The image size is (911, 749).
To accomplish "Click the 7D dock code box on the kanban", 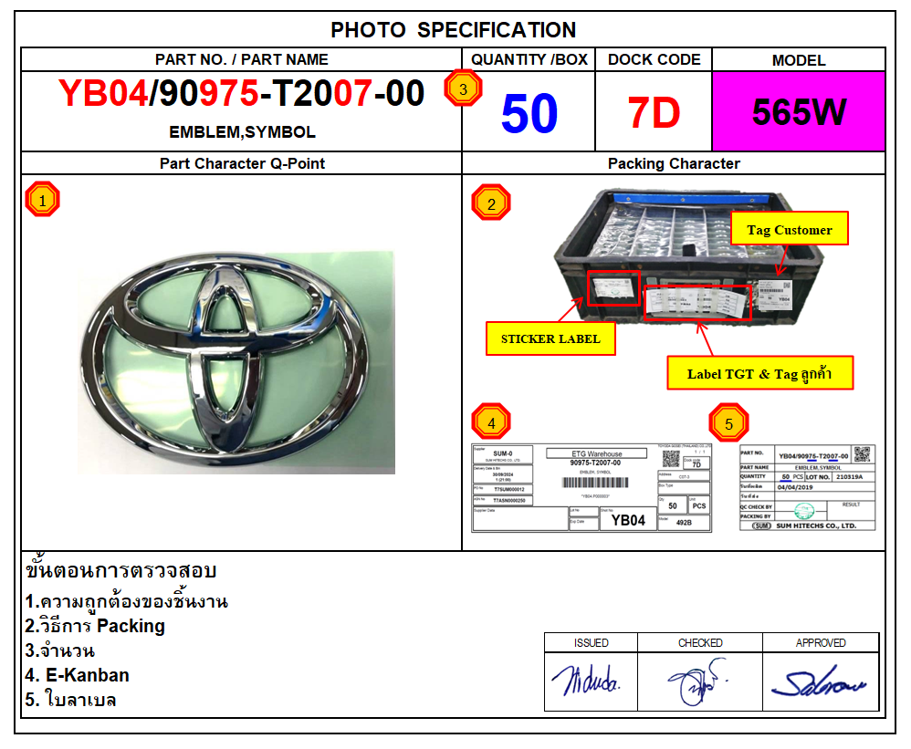I will [x=696, y=463].
